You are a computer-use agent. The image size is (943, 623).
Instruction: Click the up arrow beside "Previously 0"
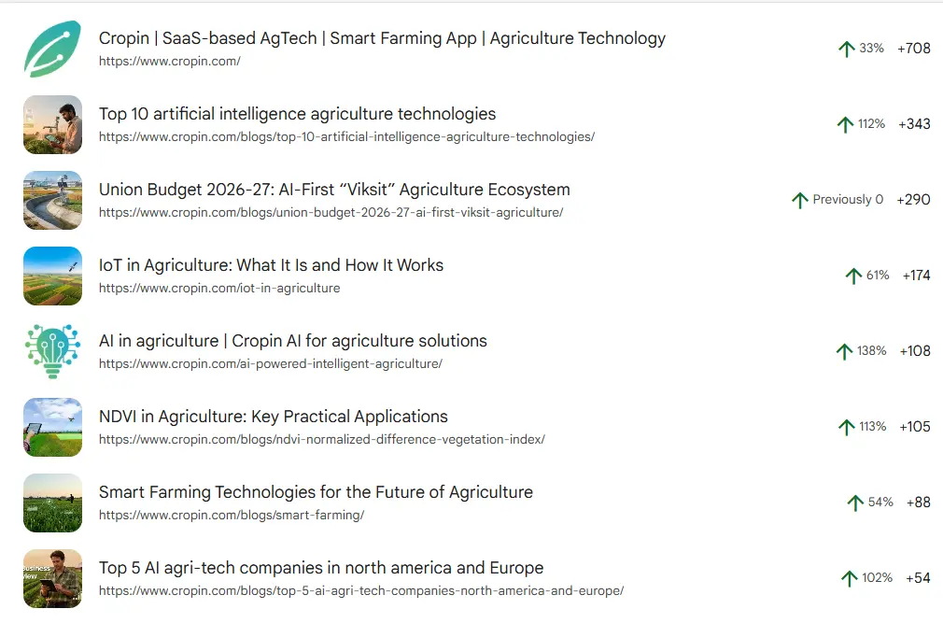799,200
